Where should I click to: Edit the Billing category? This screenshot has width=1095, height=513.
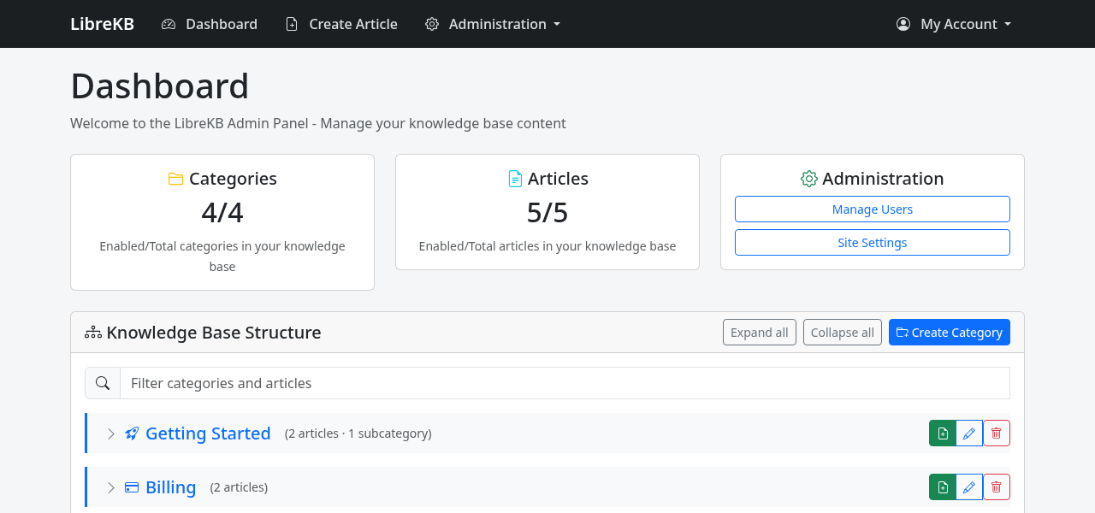[969, 487]
